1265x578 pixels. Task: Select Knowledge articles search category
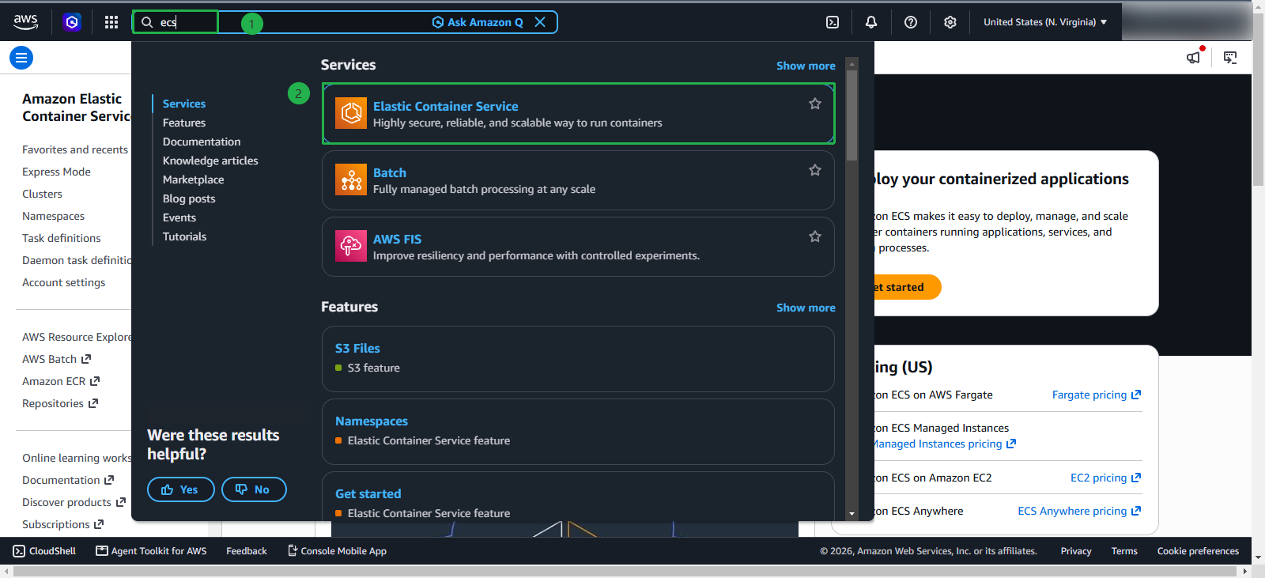coord(210,161)
